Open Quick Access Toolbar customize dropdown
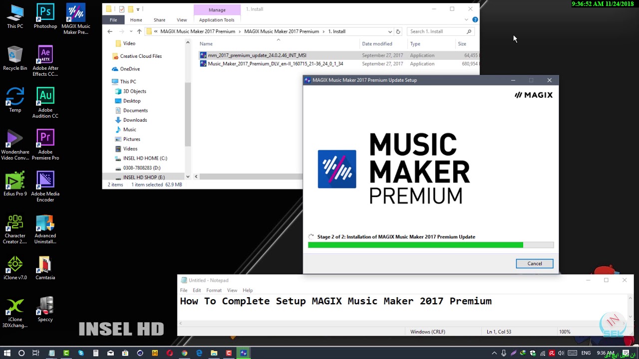639x359 pixels. pos(138,9)
